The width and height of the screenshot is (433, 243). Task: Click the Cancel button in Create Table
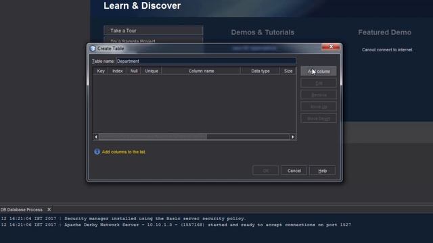(294, 171)
